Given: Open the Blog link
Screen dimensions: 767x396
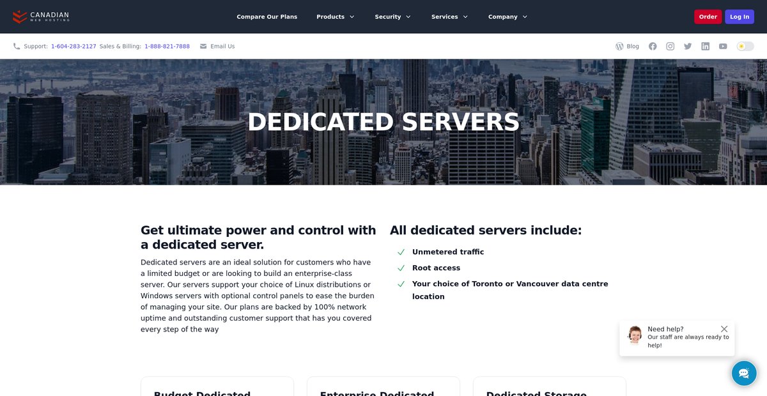Looking at the screenshot, I should coord(633,46).
